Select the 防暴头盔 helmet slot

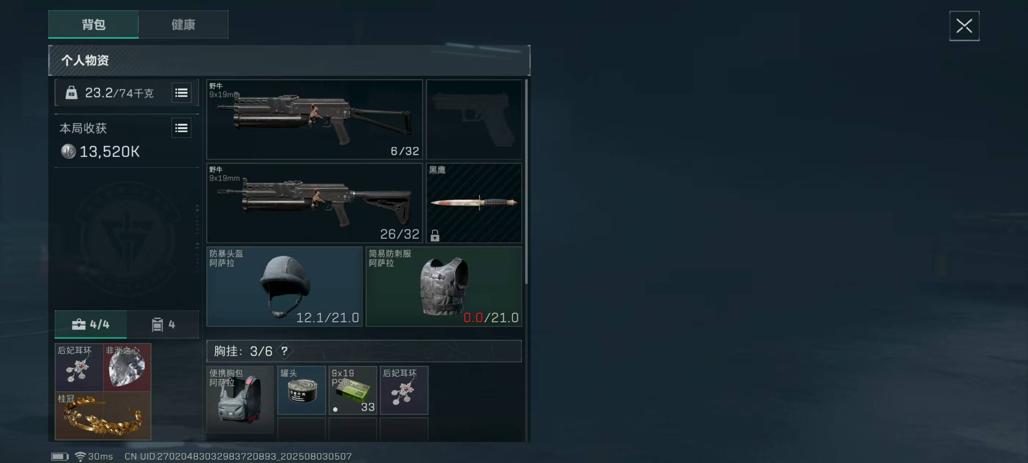click(x=285, y=286)
